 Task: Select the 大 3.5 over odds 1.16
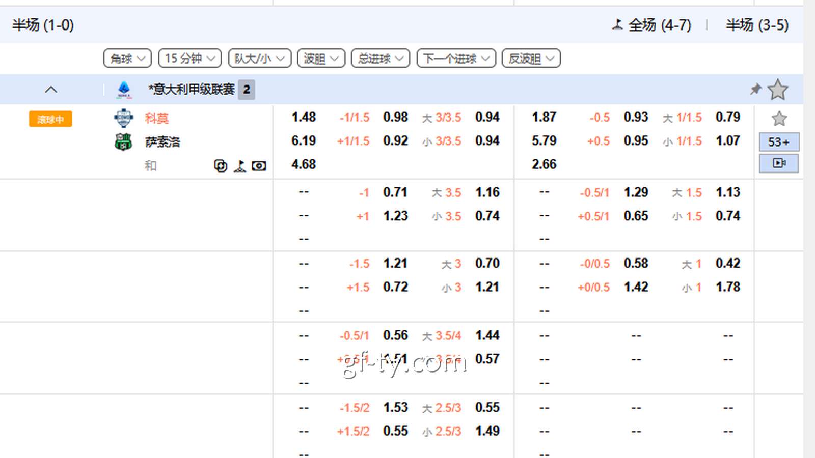[x=487, y=192]
